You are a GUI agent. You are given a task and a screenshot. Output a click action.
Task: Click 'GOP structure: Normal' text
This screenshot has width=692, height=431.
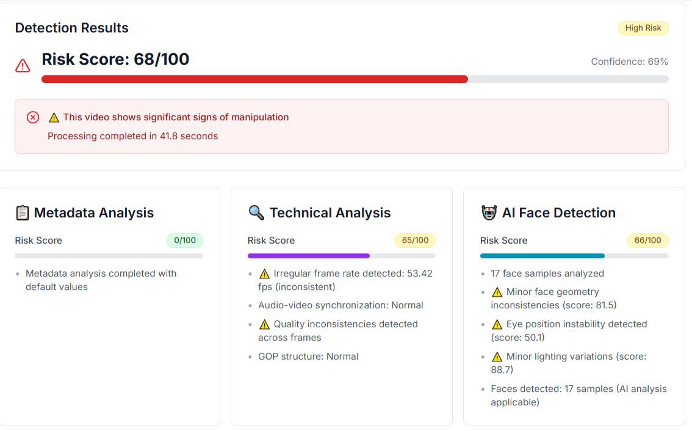308,357
